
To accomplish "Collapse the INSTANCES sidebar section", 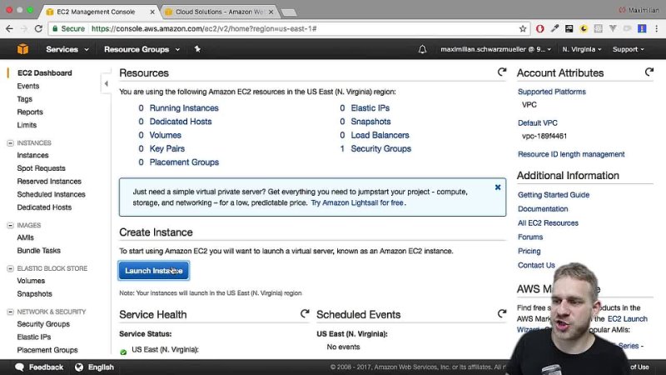I will 10,142.
